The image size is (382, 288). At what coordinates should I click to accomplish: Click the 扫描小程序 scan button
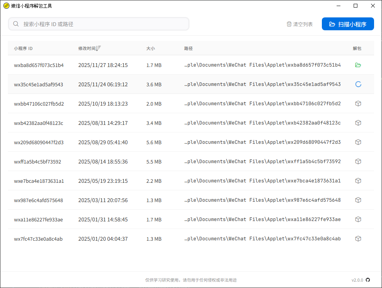348,24
